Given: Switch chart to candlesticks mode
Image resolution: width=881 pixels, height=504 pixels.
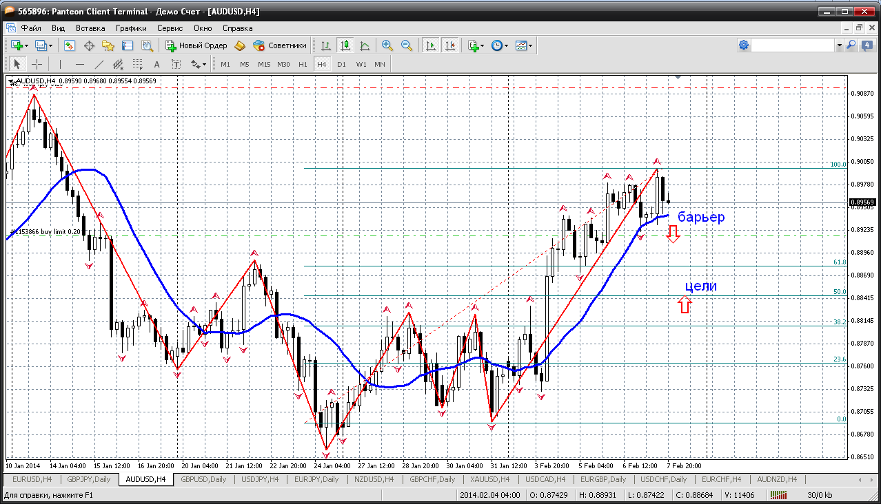Looking at the screenshot, I should click(x=345, y=45).
